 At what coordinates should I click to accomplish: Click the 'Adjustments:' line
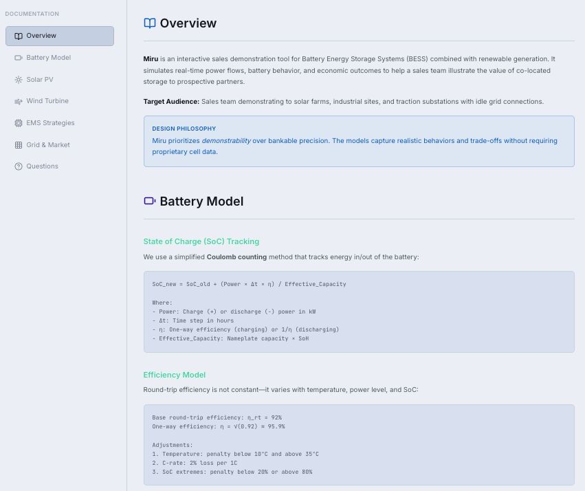tap(173, 445)
